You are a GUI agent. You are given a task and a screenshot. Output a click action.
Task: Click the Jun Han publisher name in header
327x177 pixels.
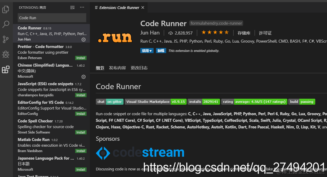point(150,33)
